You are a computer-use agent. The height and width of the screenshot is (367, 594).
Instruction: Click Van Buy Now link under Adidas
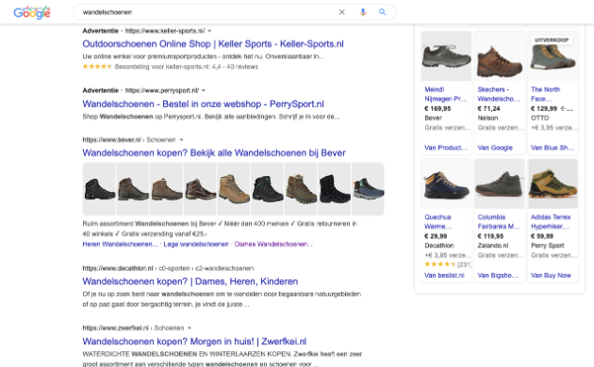[x=551, y=276]
